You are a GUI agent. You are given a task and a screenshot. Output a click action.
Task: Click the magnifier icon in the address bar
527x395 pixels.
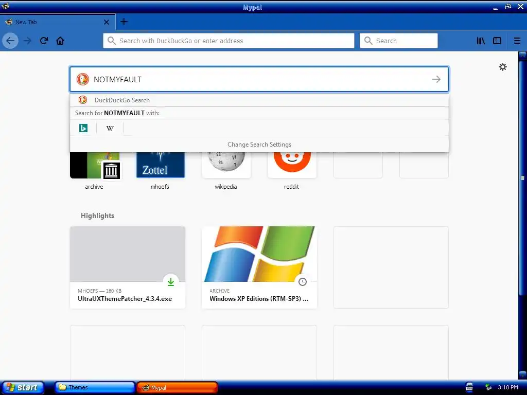(x=111, y=41)
